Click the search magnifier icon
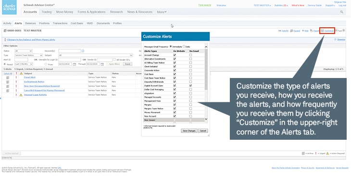The width and height of the screenshot is (351, 179). 341,12
